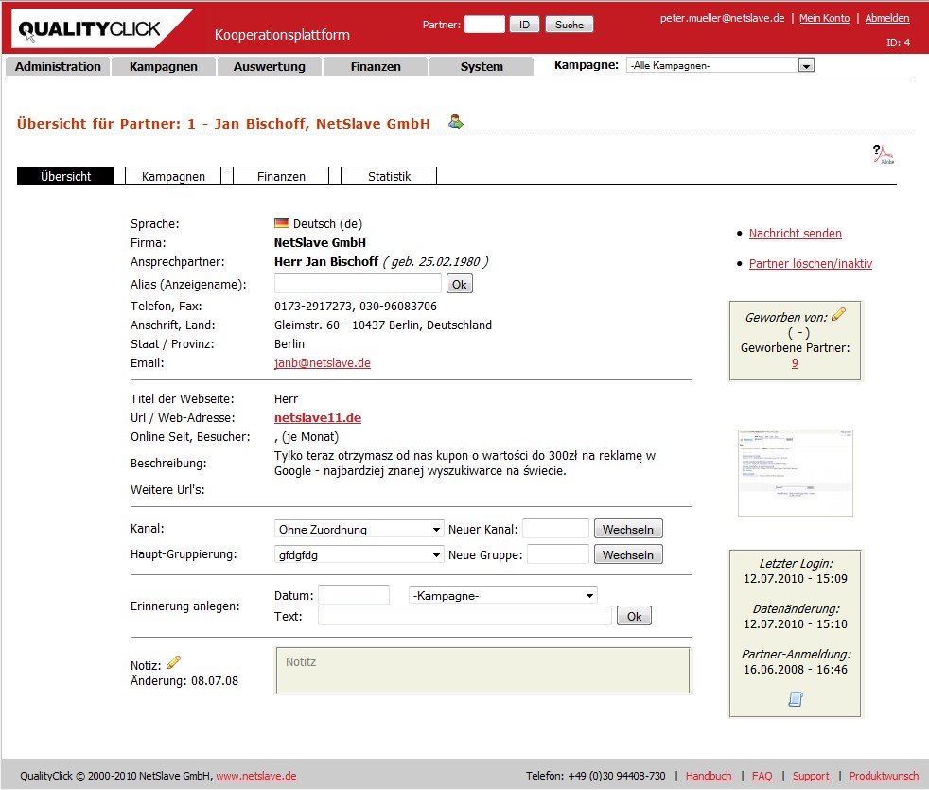Click the phone numbers text '0173-2917273, 030-96083706'
This screenshot has height=790, width=929.
pos(356,307)
